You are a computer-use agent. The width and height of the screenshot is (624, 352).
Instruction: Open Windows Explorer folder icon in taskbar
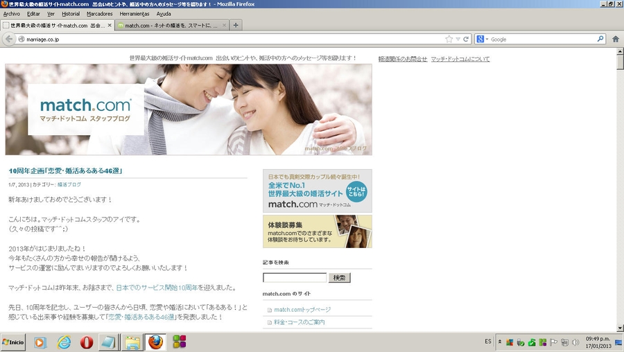[132, 342]
